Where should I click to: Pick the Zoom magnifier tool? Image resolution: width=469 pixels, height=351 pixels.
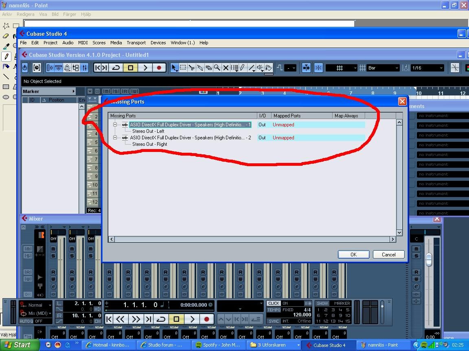tap(217, 68)
